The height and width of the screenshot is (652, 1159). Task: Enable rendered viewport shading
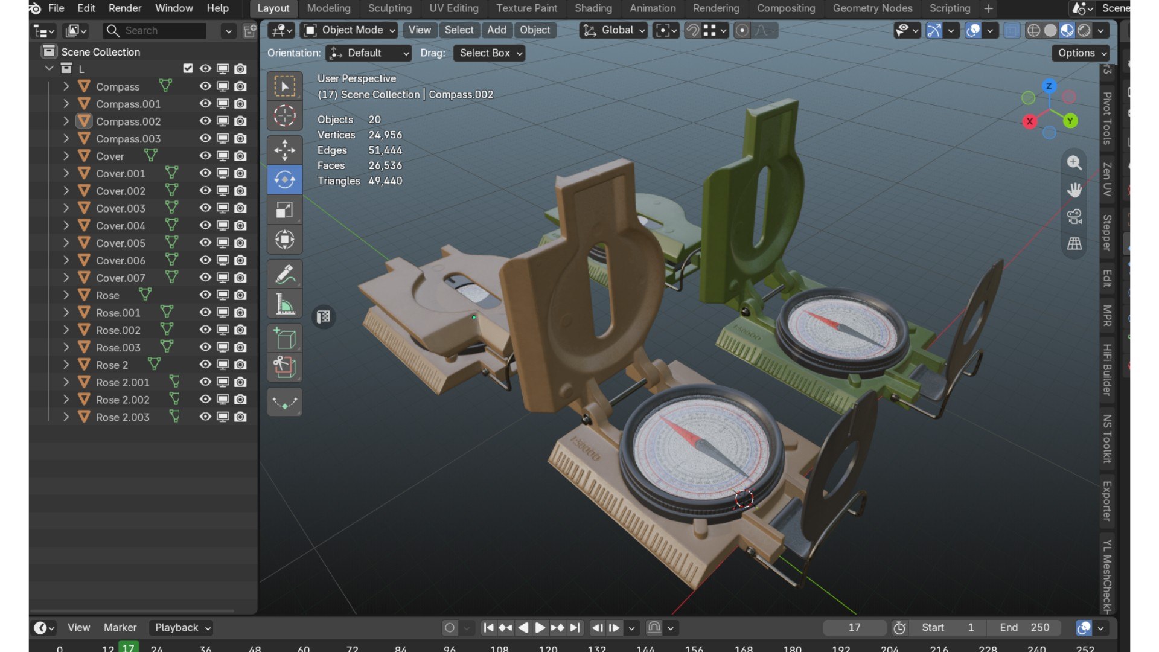(x=1084, y=30)
